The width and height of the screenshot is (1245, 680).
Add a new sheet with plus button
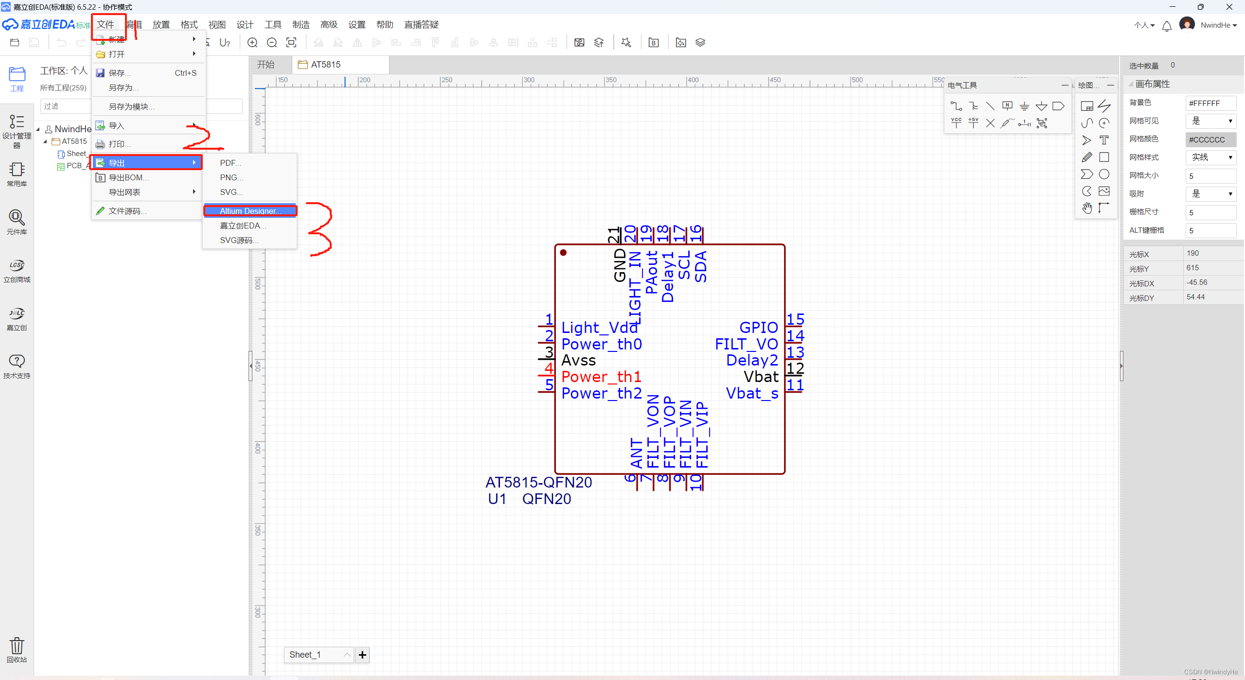point(362,655)
